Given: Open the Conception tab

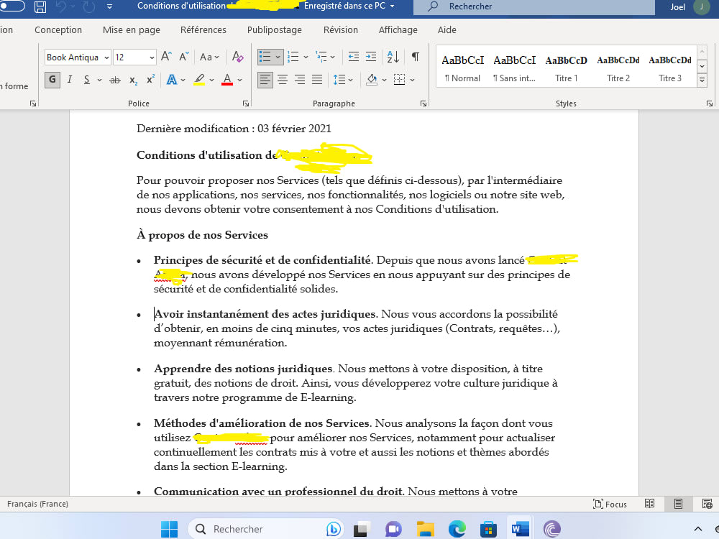Looking at the screenshot, I should point(58,29).
